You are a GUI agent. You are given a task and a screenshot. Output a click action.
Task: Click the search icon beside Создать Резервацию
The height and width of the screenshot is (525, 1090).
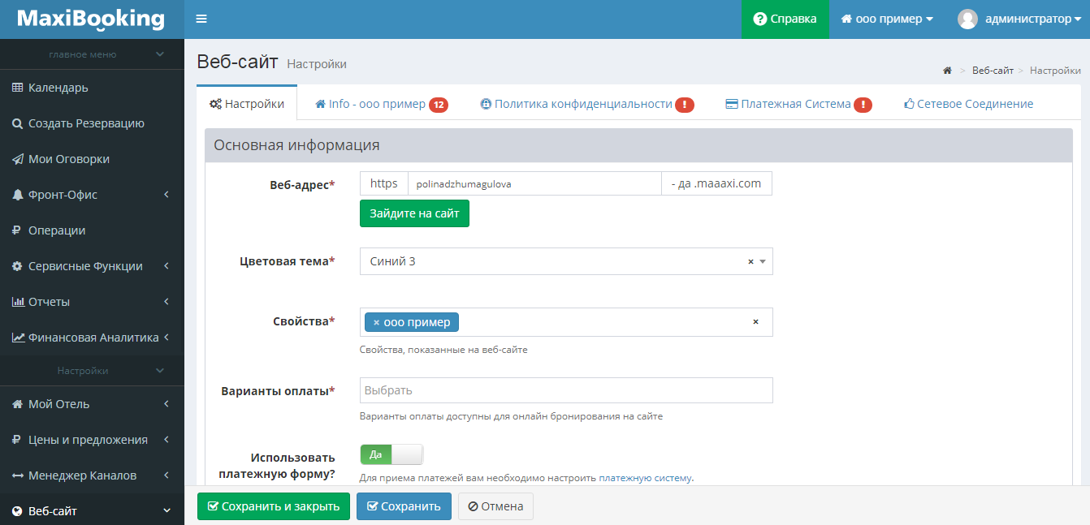coord(17,123)
